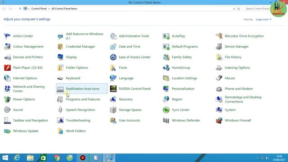Open Windows Defender icon

point(166,121)
